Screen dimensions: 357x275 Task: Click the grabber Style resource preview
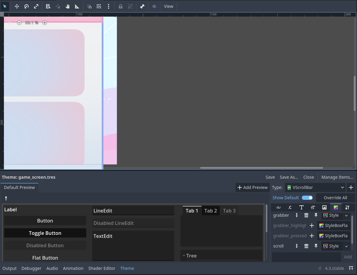[332, 215]
